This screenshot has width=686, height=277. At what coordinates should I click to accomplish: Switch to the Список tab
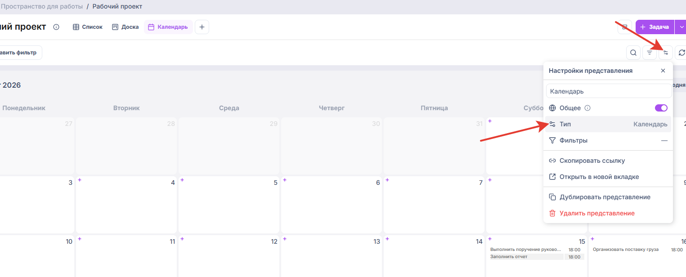point(88,27)
